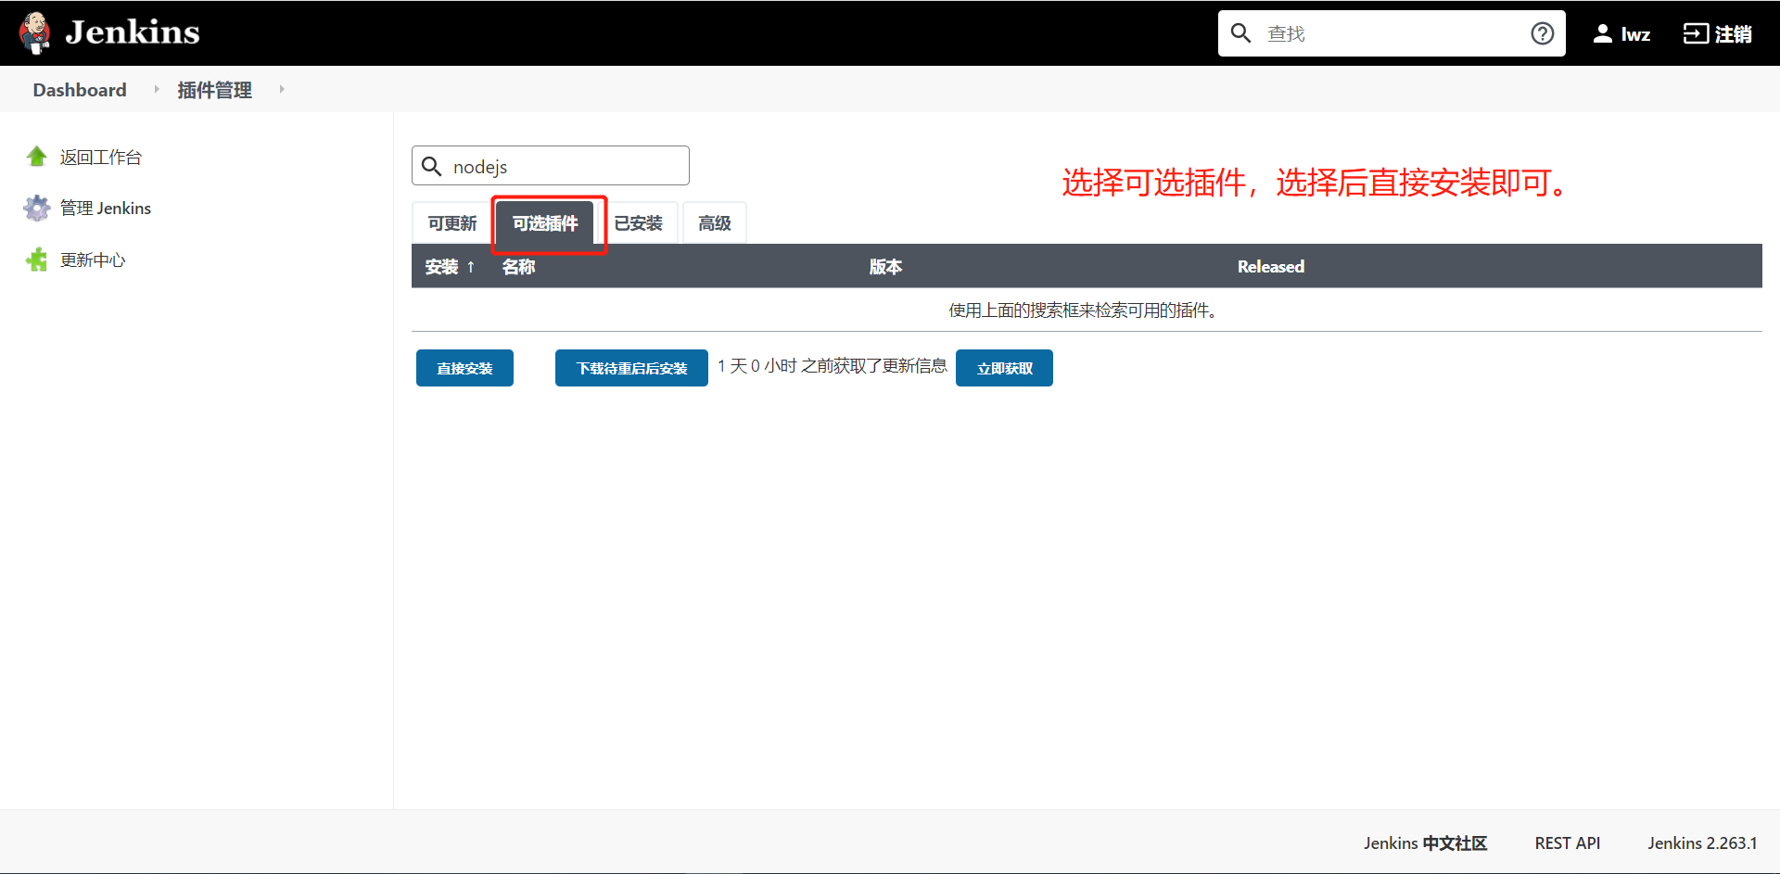The width and height of the screenshot is (1780, 874).
Task: Focus the 查找 header search field
Action: [1391, 33]
